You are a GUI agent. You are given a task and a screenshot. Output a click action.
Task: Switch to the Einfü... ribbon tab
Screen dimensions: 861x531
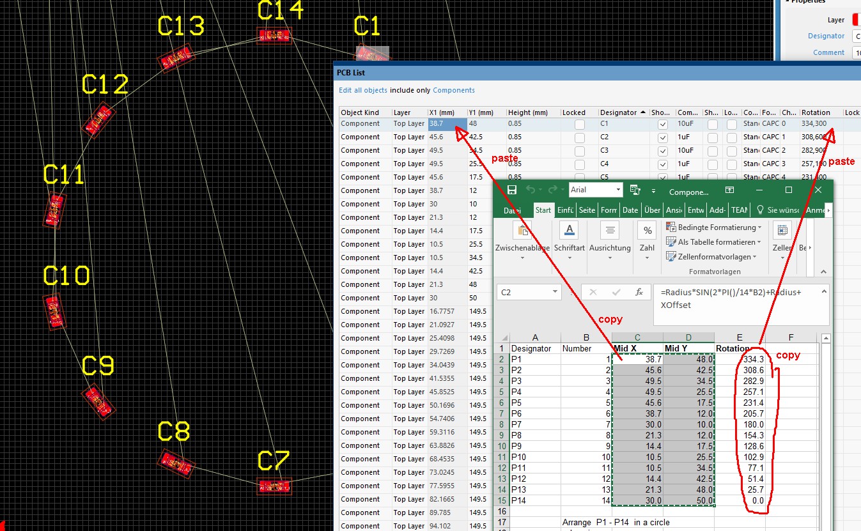[565, 210]
